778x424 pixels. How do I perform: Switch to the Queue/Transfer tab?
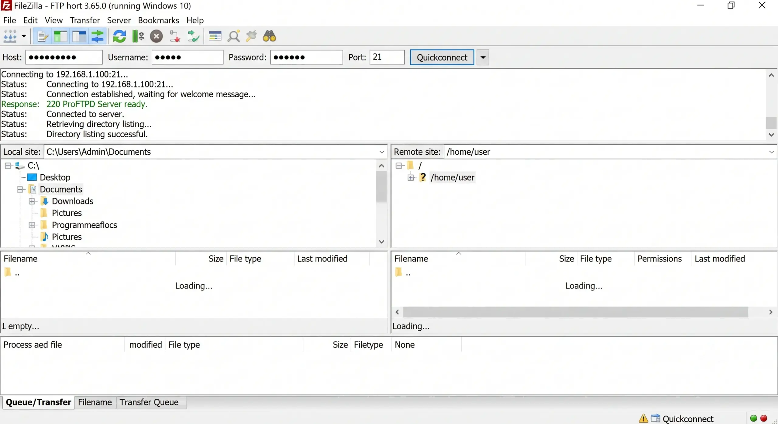(x=38, y=402)
